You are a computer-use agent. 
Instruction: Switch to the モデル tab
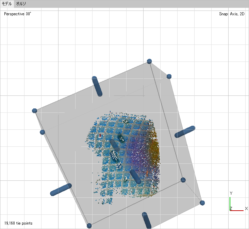point(7,4)
